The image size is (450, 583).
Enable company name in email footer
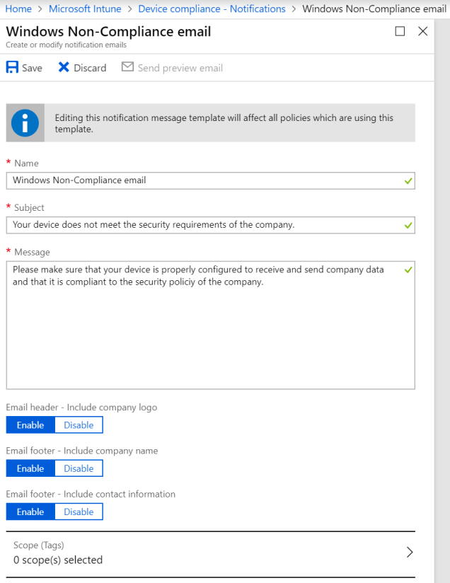click(x=30, y=468)
